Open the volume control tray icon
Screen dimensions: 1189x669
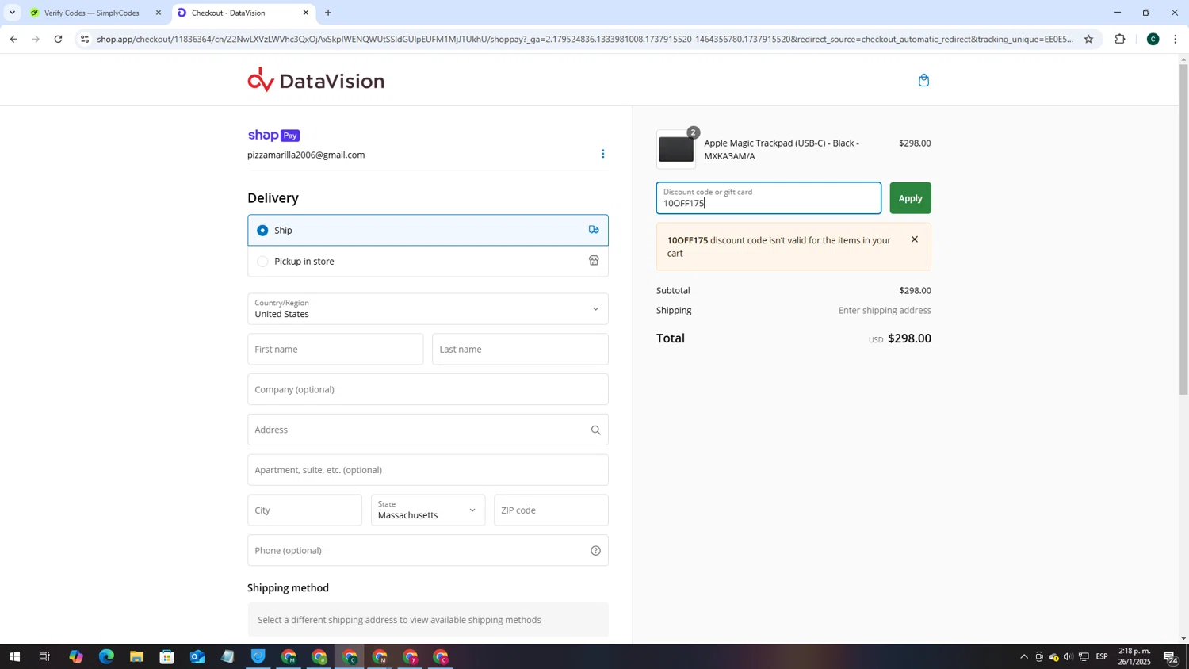click(1068, 657)
